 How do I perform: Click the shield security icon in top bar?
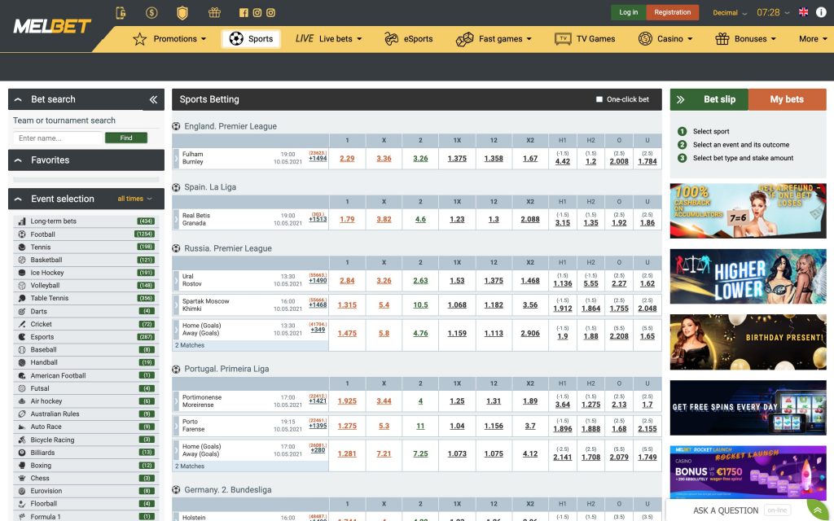coord(182,13)
